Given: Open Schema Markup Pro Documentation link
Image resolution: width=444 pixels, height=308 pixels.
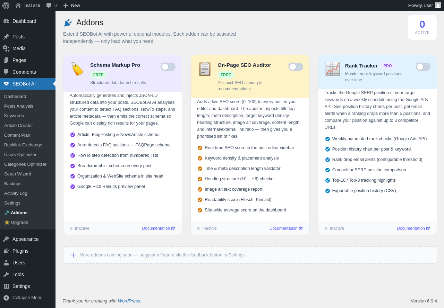Looking at the screenshot, I should 158,228.
